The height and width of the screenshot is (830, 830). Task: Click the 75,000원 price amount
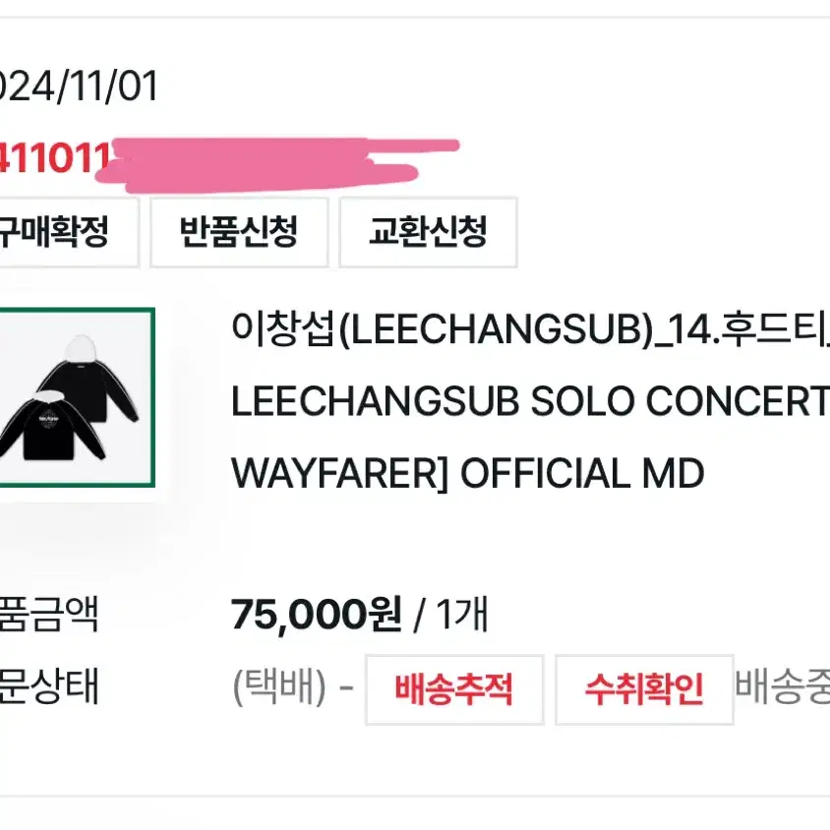(x=316, y=615)
